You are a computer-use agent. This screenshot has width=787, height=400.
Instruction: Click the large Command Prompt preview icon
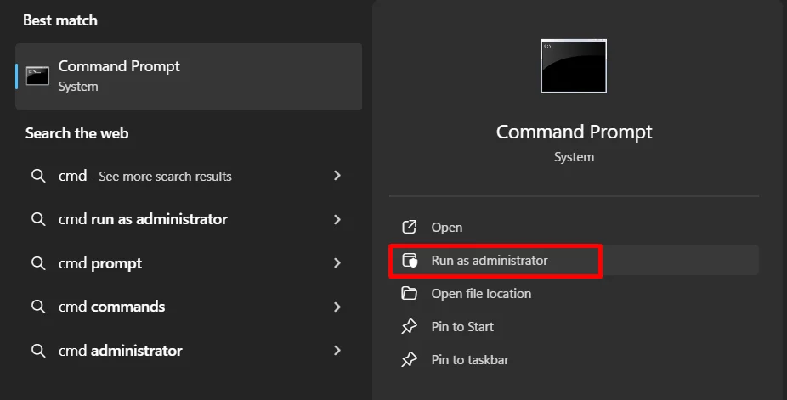click(x=574, y=66)
